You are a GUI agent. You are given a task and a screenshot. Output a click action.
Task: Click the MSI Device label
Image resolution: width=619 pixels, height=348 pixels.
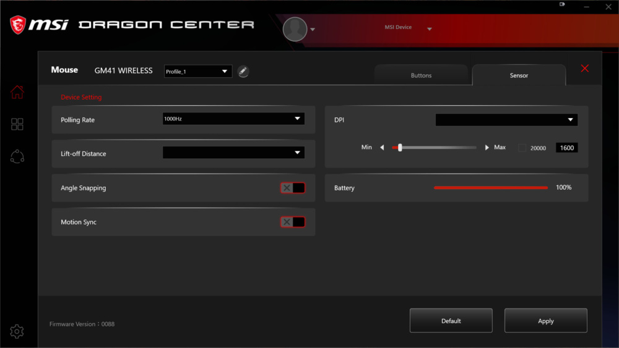point(398,27)
